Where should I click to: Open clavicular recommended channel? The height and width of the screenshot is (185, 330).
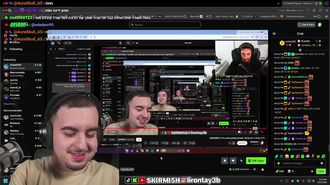23,117
